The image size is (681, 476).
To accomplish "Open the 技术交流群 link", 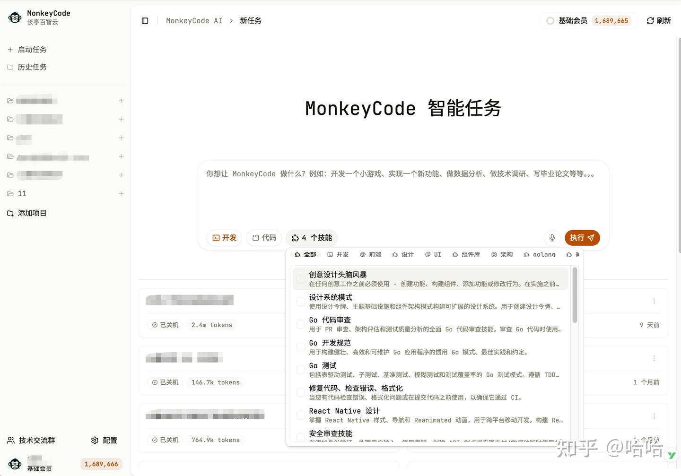I will [31, 441].
